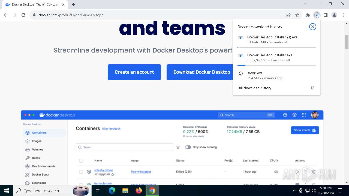Click progress bar of Installer (1).exe

click(x=277, y=48)
